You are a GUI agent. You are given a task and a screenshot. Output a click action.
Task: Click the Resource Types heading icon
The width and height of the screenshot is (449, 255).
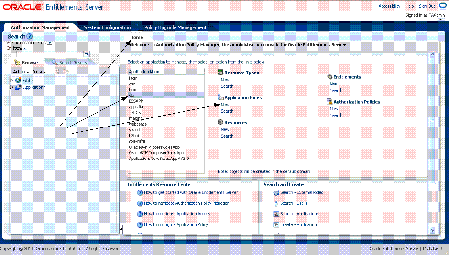(220, 72)
